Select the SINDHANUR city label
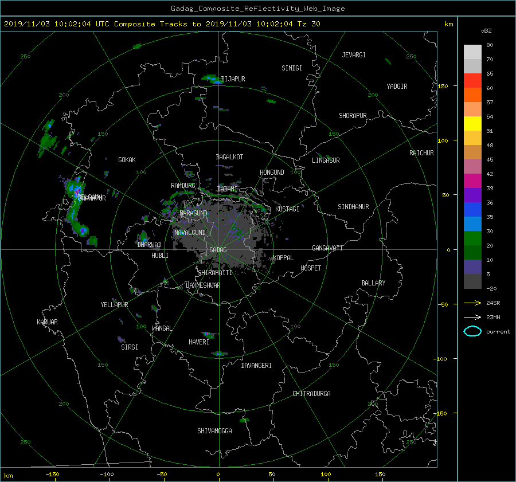 [x=353, y=207]
